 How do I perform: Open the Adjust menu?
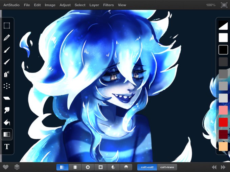click(65, 5)
